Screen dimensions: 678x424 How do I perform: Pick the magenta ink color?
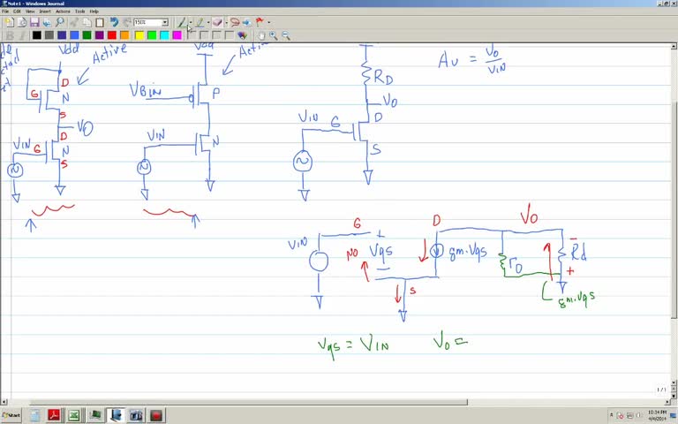(177, 35)
